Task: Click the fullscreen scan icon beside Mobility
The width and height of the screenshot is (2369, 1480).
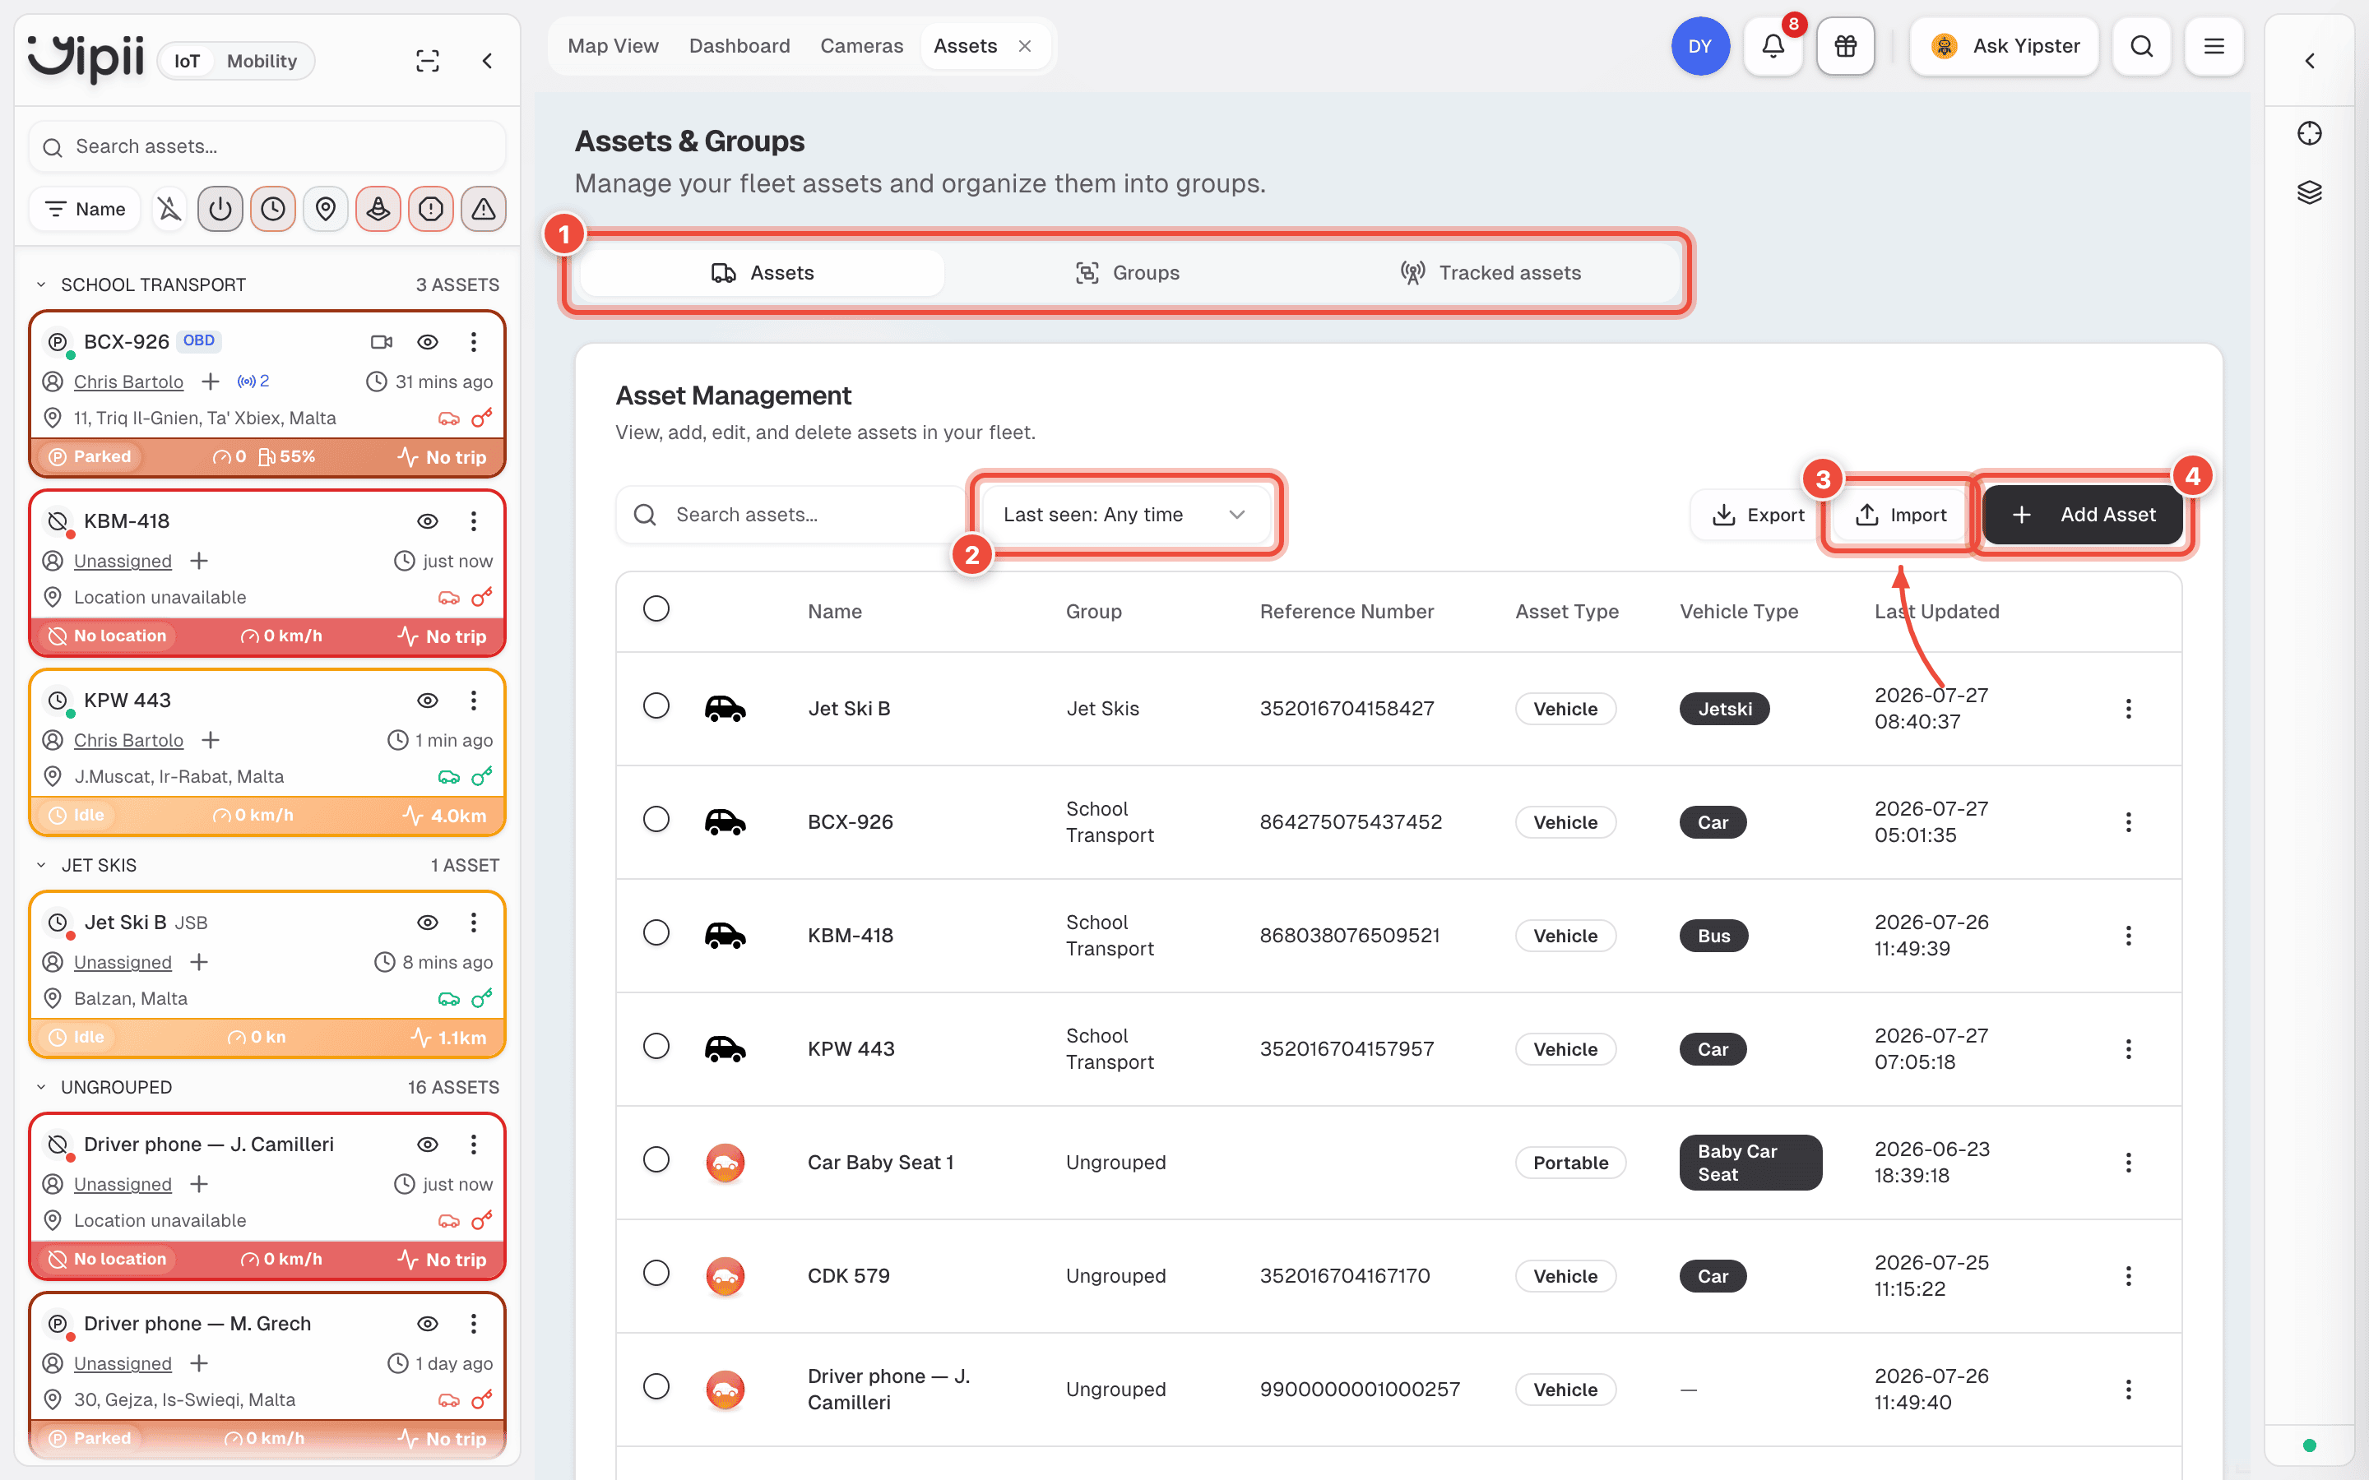Action: click(428, 61)
